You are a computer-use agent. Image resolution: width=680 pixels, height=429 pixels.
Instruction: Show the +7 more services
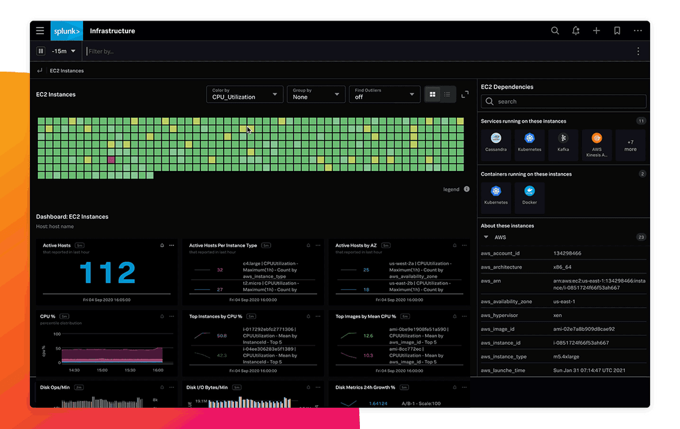click(630, 143)
